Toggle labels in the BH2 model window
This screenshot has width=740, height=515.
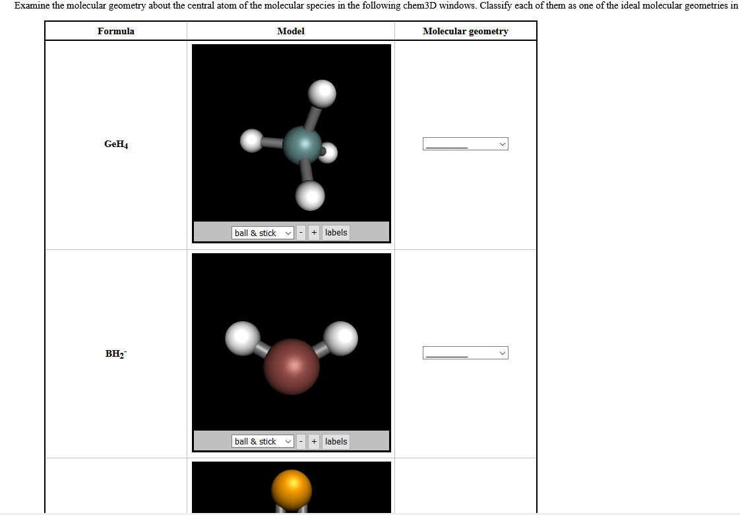point(336,441)
